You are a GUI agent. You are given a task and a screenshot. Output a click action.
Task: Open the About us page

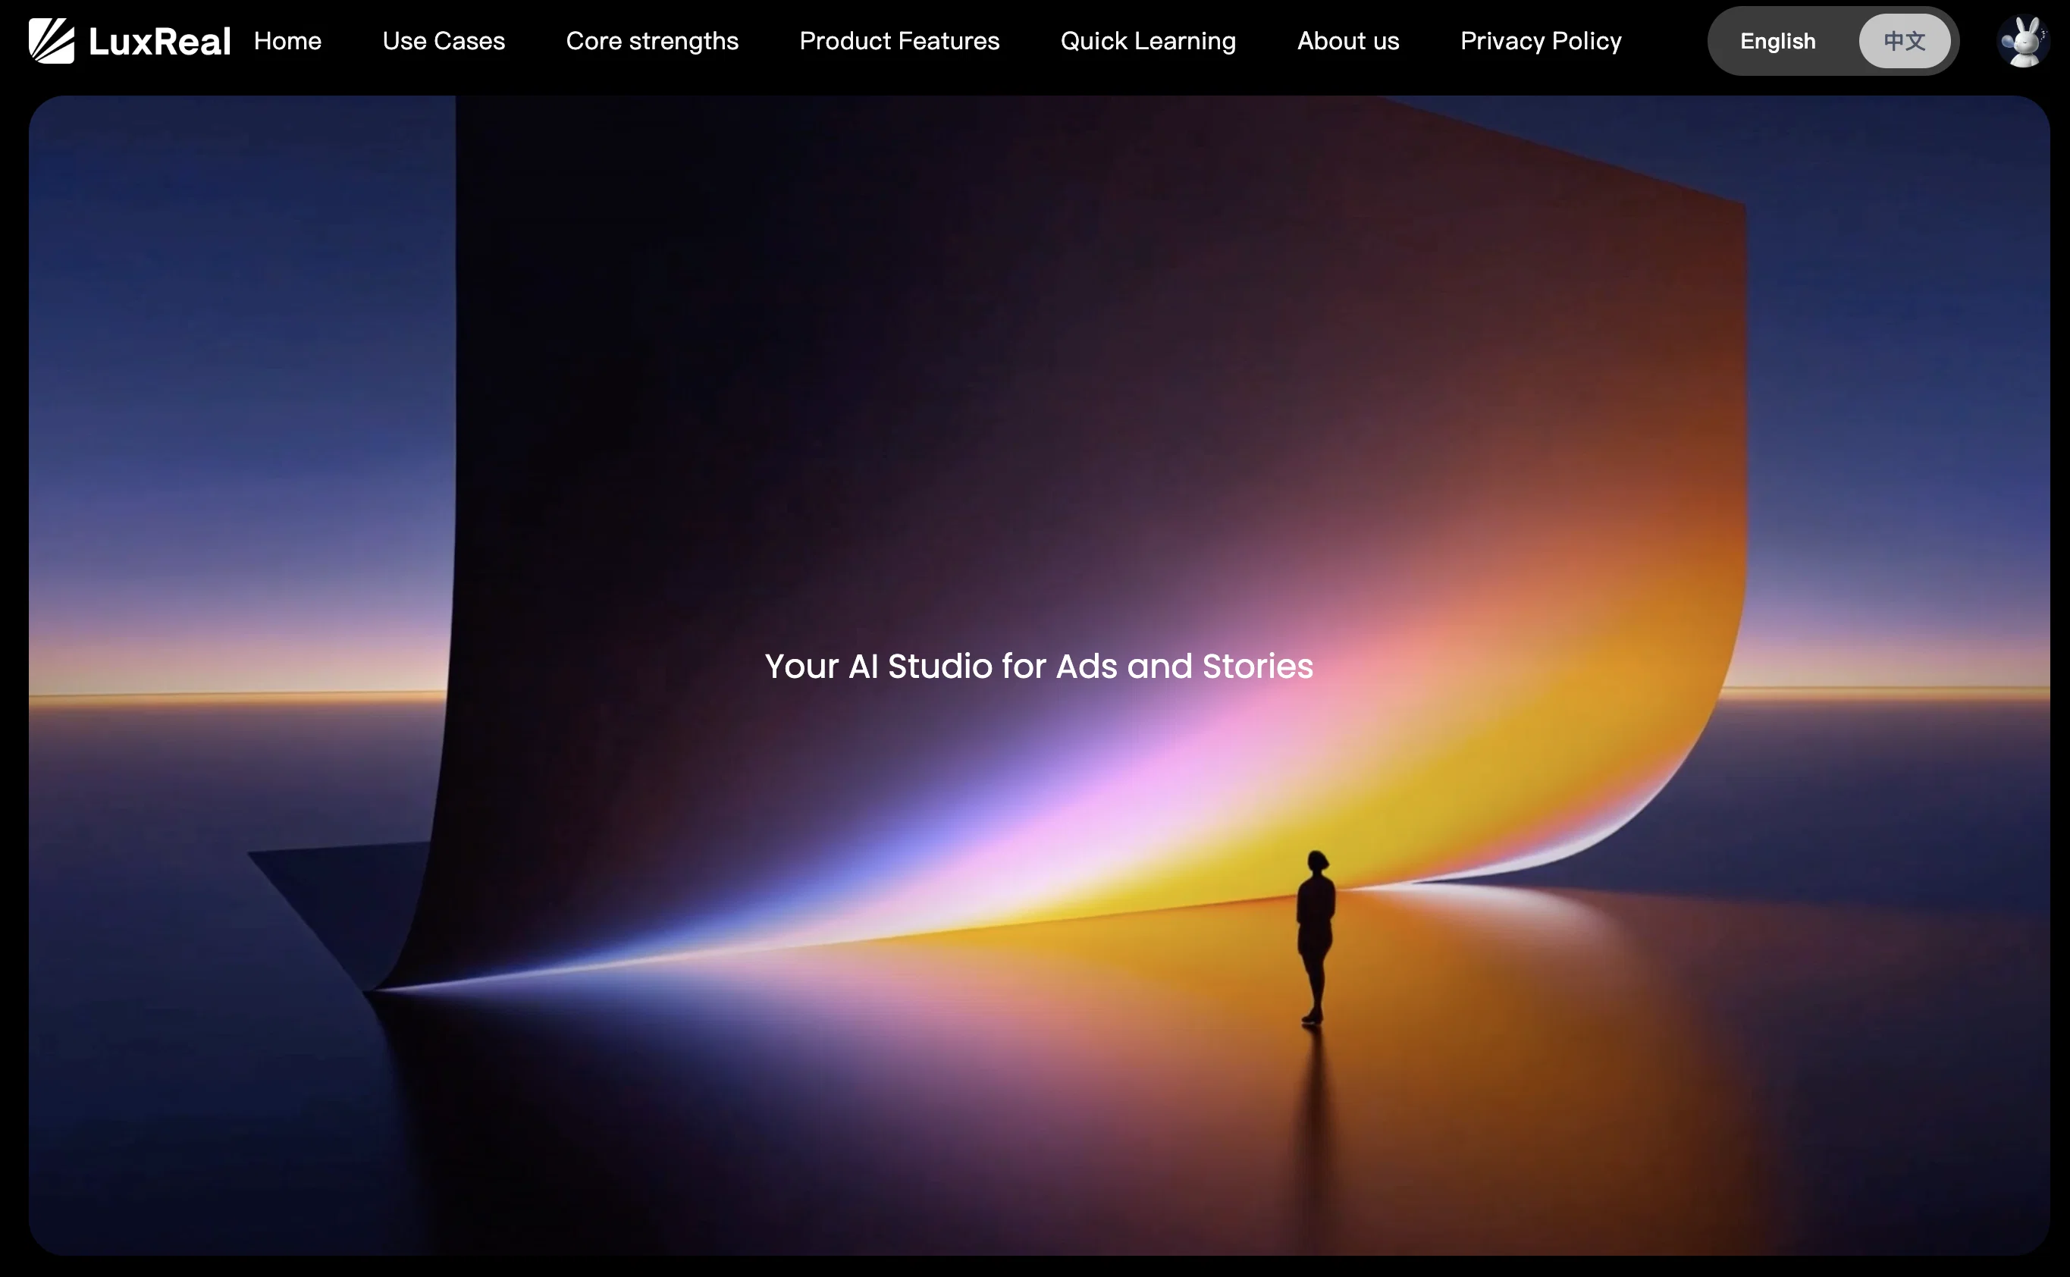click(x=1348, y=40)
